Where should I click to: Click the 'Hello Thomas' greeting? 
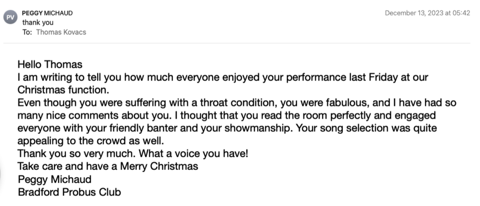(x=50, y=64)
